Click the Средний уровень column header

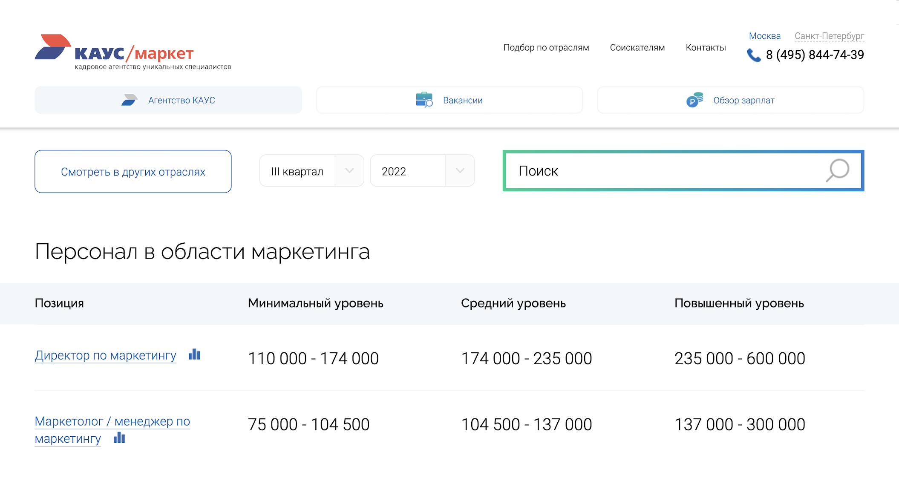tap(513, 303)
